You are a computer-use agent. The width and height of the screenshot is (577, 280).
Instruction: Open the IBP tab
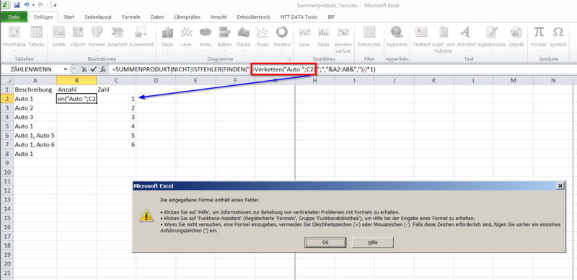pyautogui.click(x=331, y=17)
